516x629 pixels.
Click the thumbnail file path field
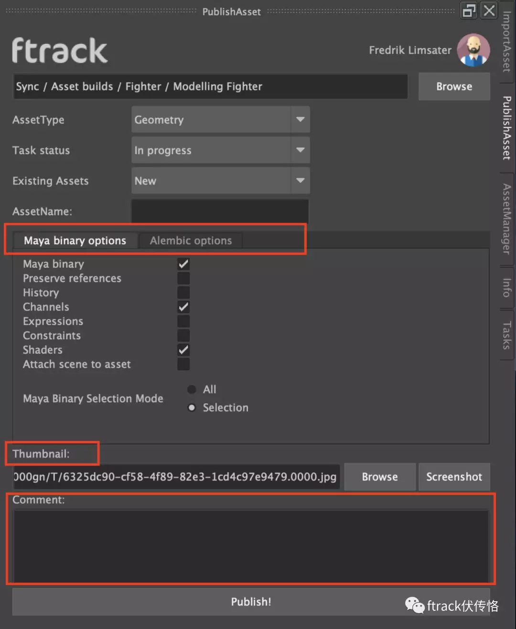(176, 477)
